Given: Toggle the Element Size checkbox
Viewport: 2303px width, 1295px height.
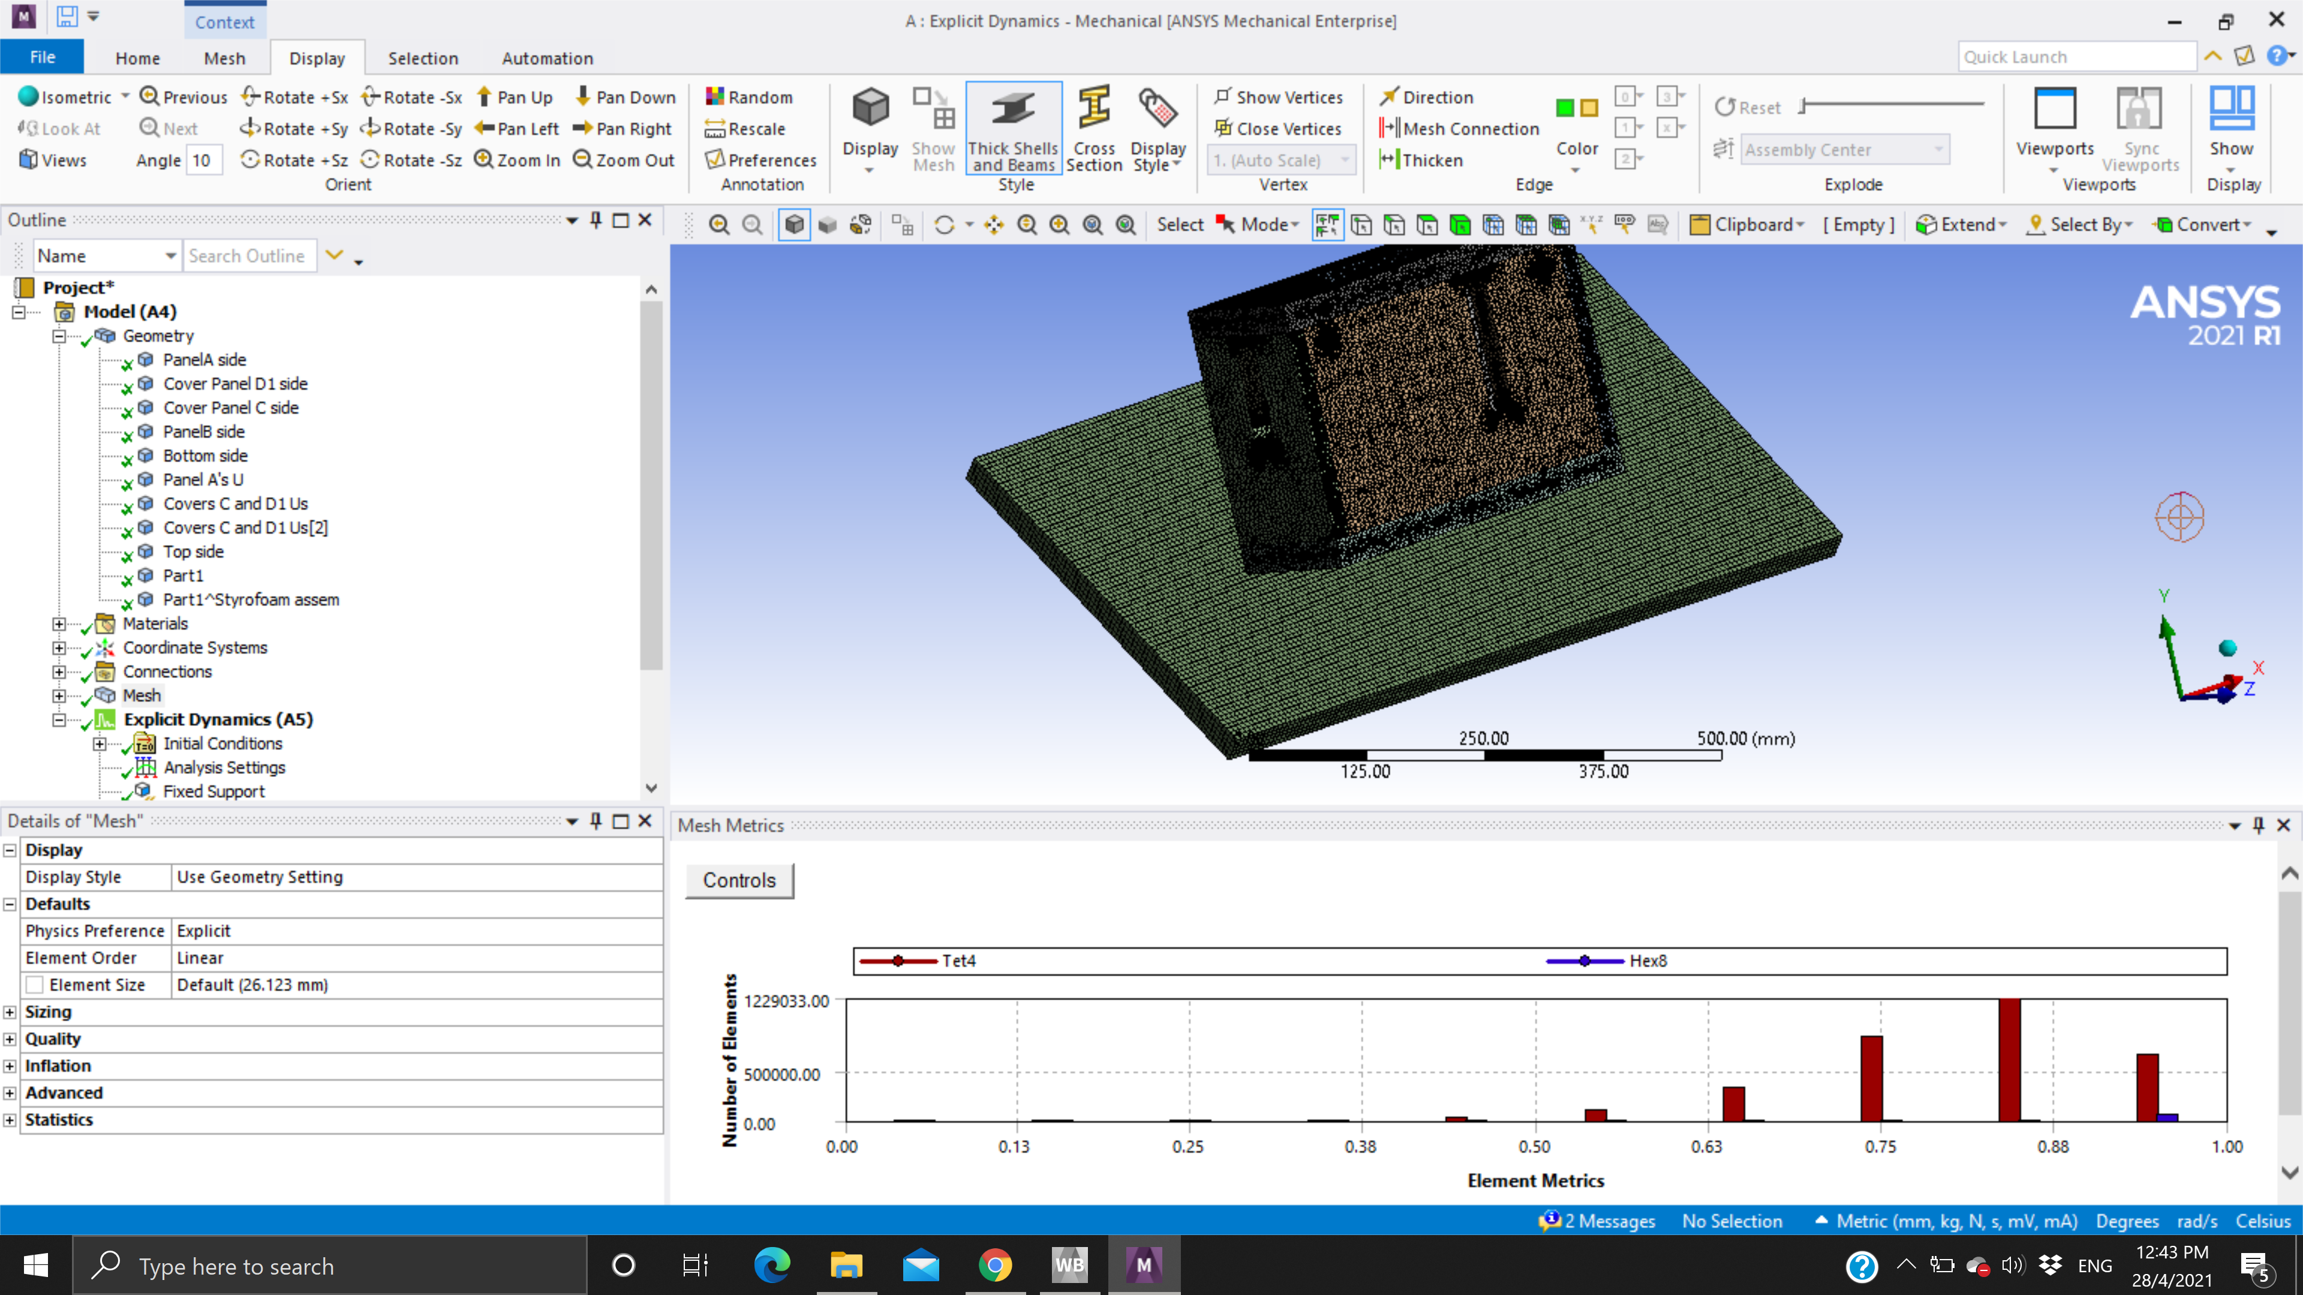Looking at the screenshot, I should 35,984.
